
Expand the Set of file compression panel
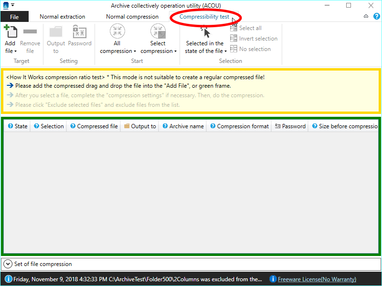click(x=8, y=264)
